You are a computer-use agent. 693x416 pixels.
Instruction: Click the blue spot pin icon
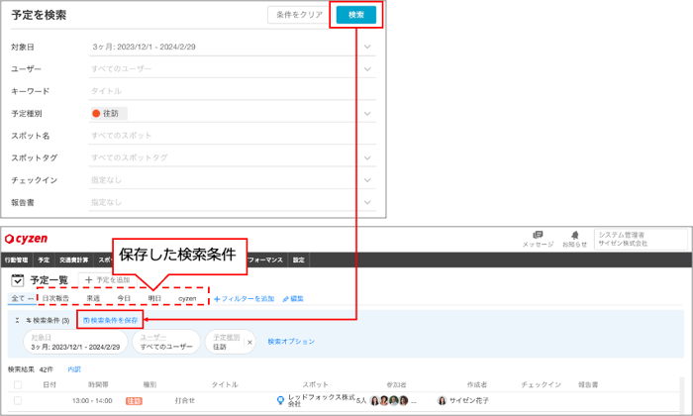[x=280, y=400]
